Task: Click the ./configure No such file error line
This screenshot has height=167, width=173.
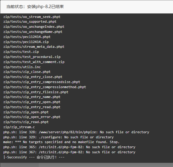Action: click(x=58, y=137)
